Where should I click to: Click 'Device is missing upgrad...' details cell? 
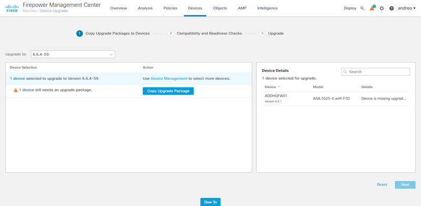[x=384, y=98]
